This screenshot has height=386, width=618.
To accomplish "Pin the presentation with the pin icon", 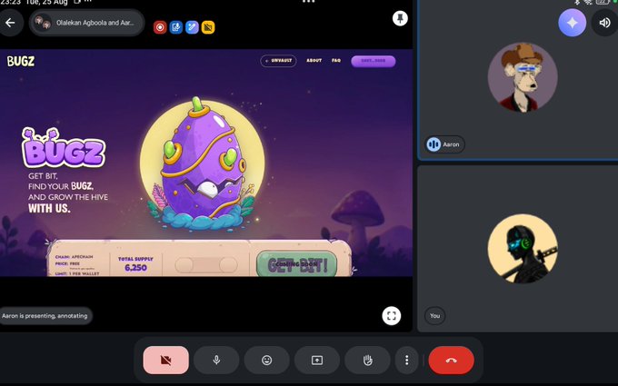I will 400,18.
